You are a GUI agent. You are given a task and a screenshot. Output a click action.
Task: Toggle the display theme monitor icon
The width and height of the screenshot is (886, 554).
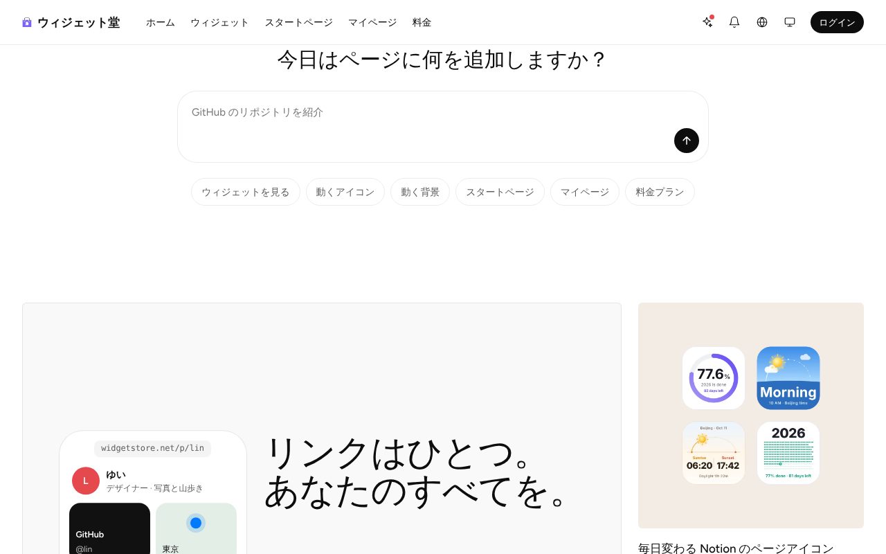790,22
